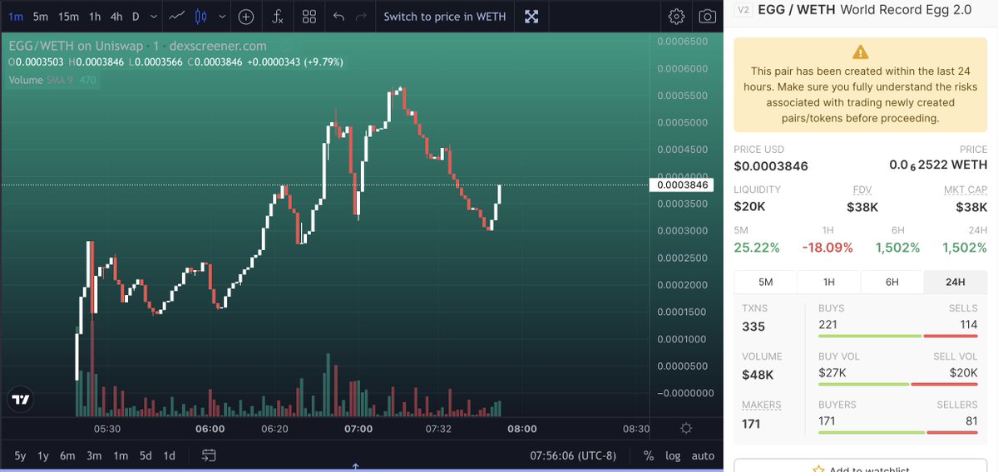Choose the candlestick chart style icon
The height and width of the screenshot is (472, 998).
pyautogui.click(x=200, y=16)
